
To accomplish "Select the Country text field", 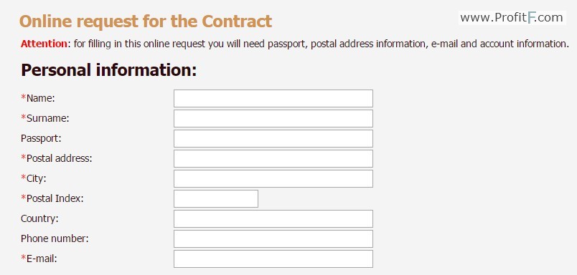I will tap(273, 219).
